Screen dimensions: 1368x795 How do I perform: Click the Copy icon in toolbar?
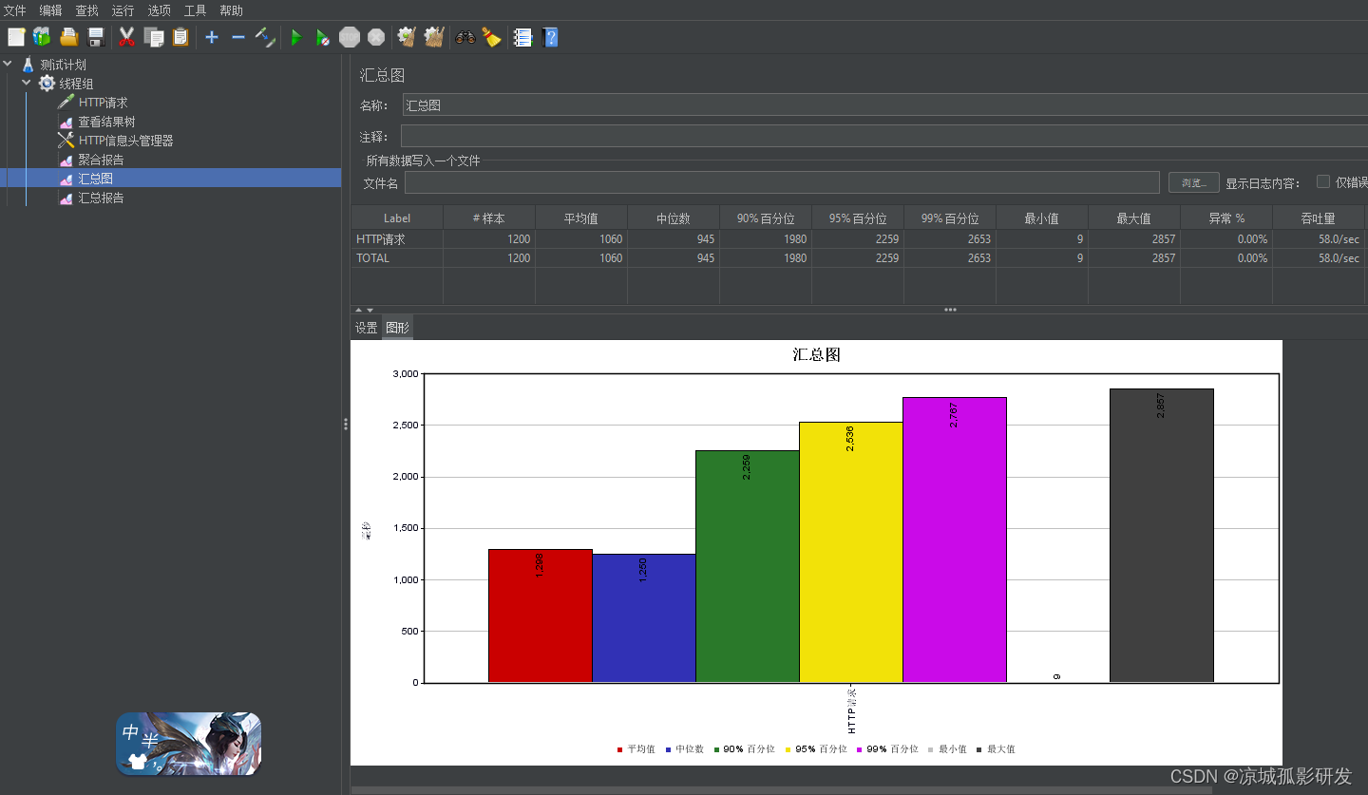pyautogui.click(x=153, y=37)
